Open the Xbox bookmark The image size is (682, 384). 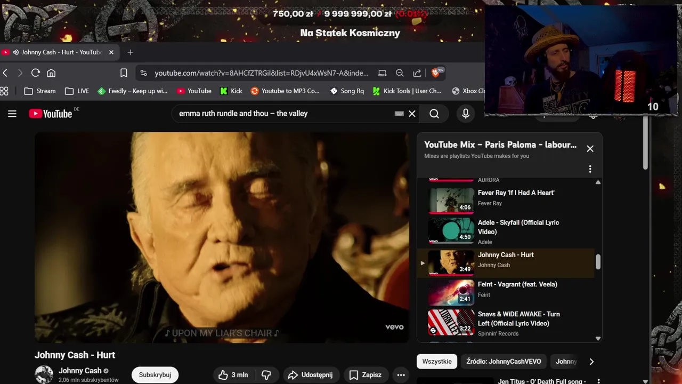(x=468, y=91)
